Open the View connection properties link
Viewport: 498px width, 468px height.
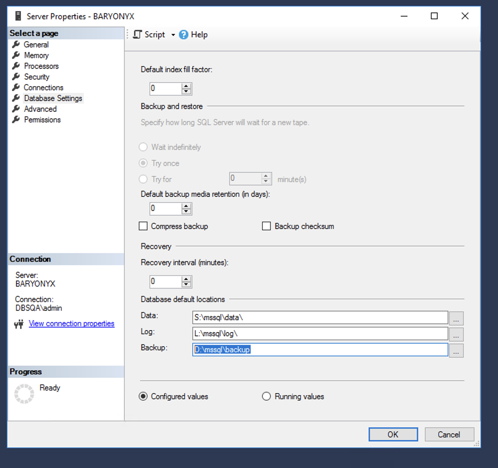(71, 323)
